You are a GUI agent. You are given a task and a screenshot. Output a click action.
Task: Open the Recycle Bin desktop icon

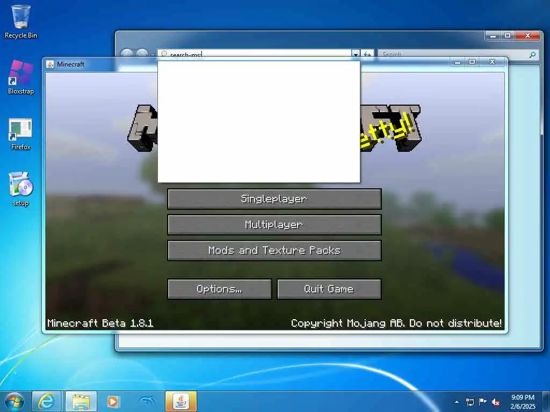pos(21,21)
